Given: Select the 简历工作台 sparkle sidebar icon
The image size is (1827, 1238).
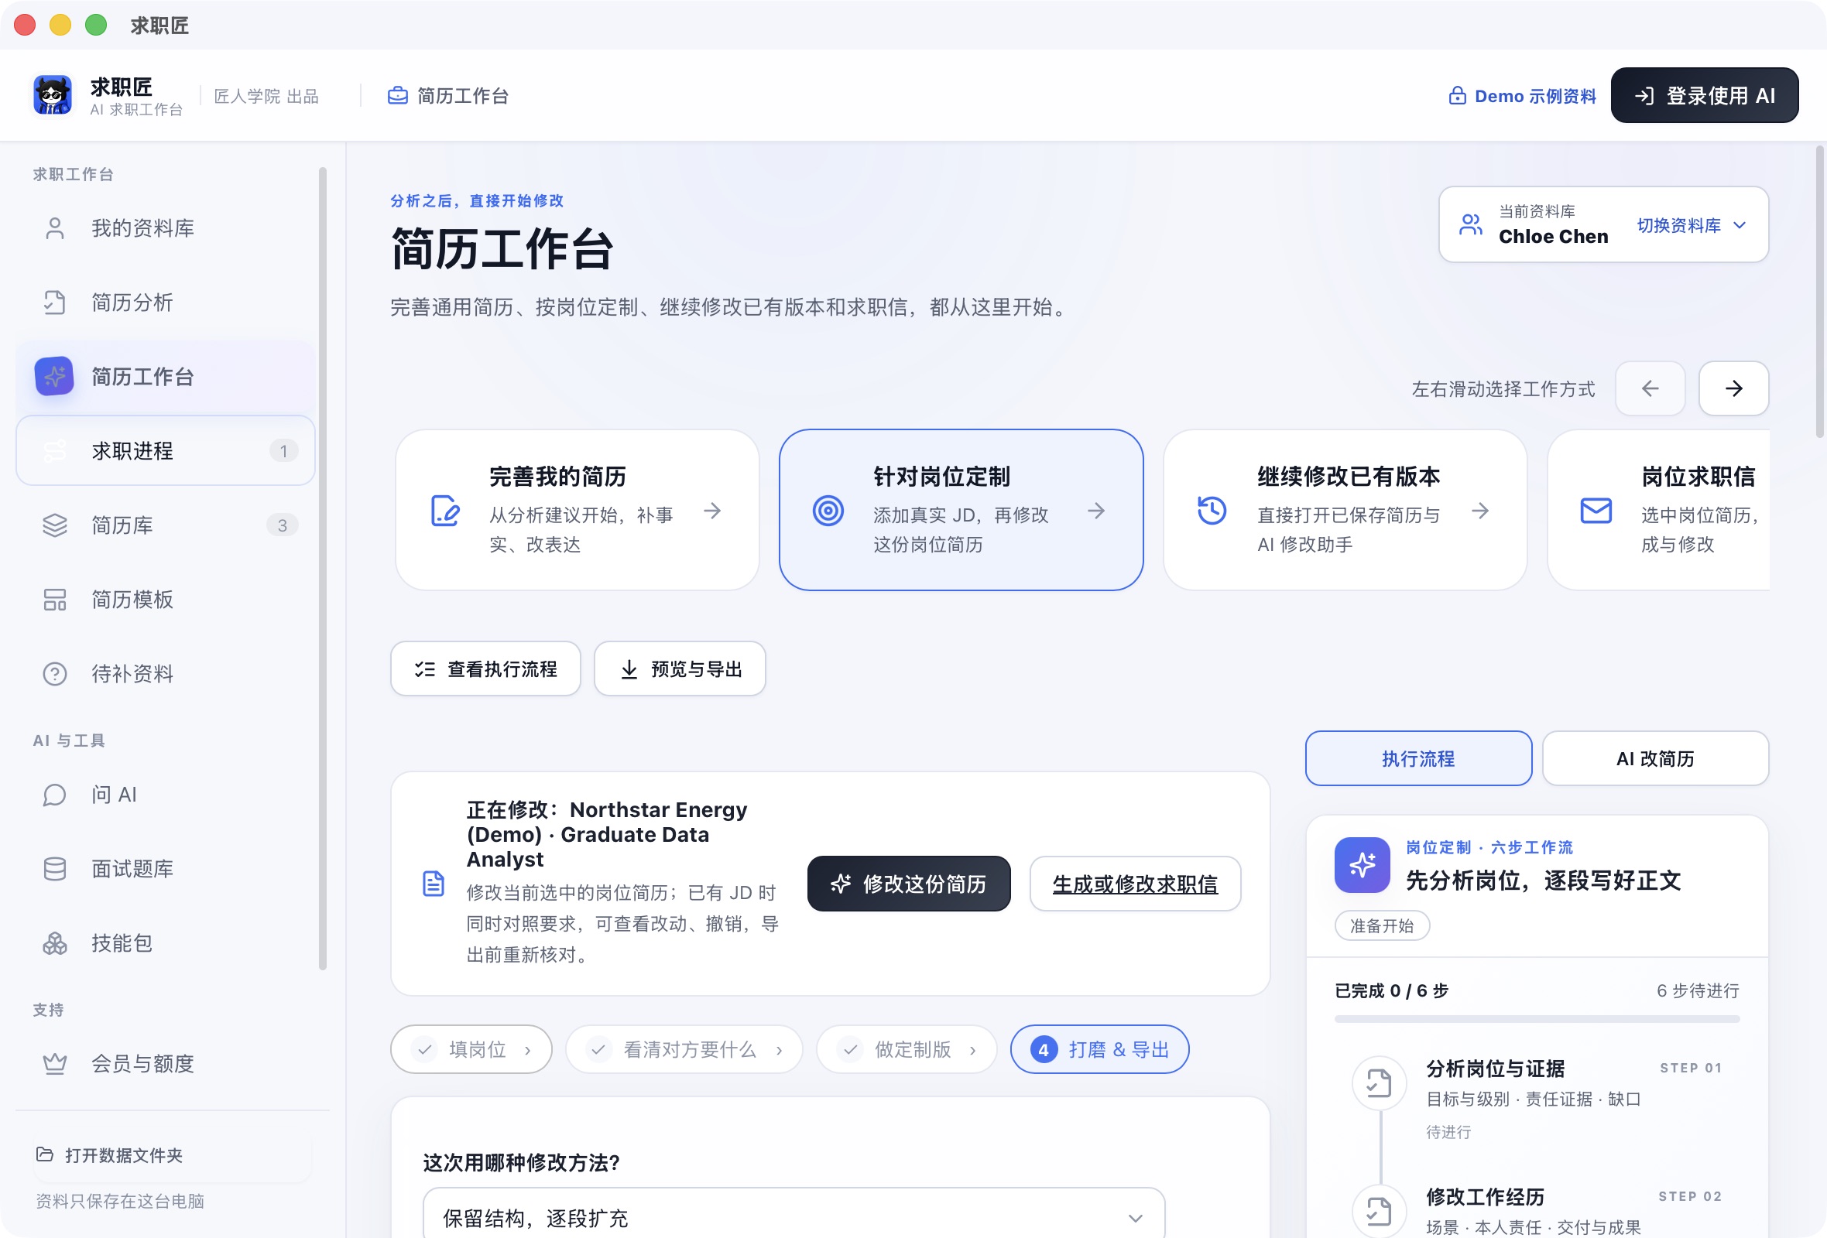Looking at the screenshot, I should (x=54, y=376).
